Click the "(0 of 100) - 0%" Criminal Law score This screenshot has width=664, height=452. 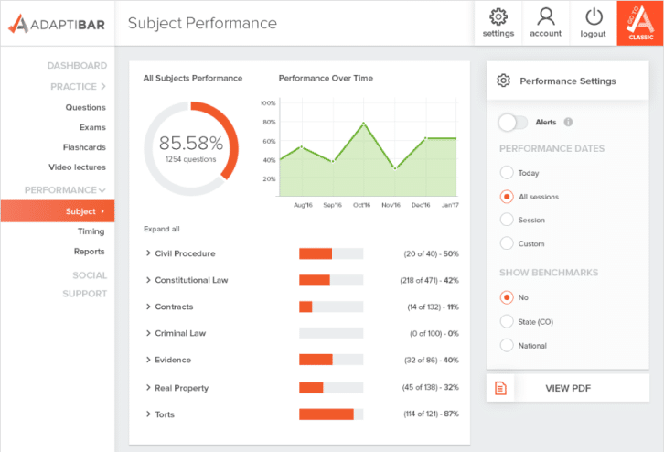click(434, 333)
